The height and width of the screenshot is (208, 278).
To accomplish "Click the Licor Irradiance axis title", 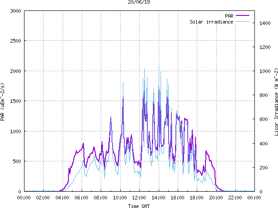I will tap(276, 102).
